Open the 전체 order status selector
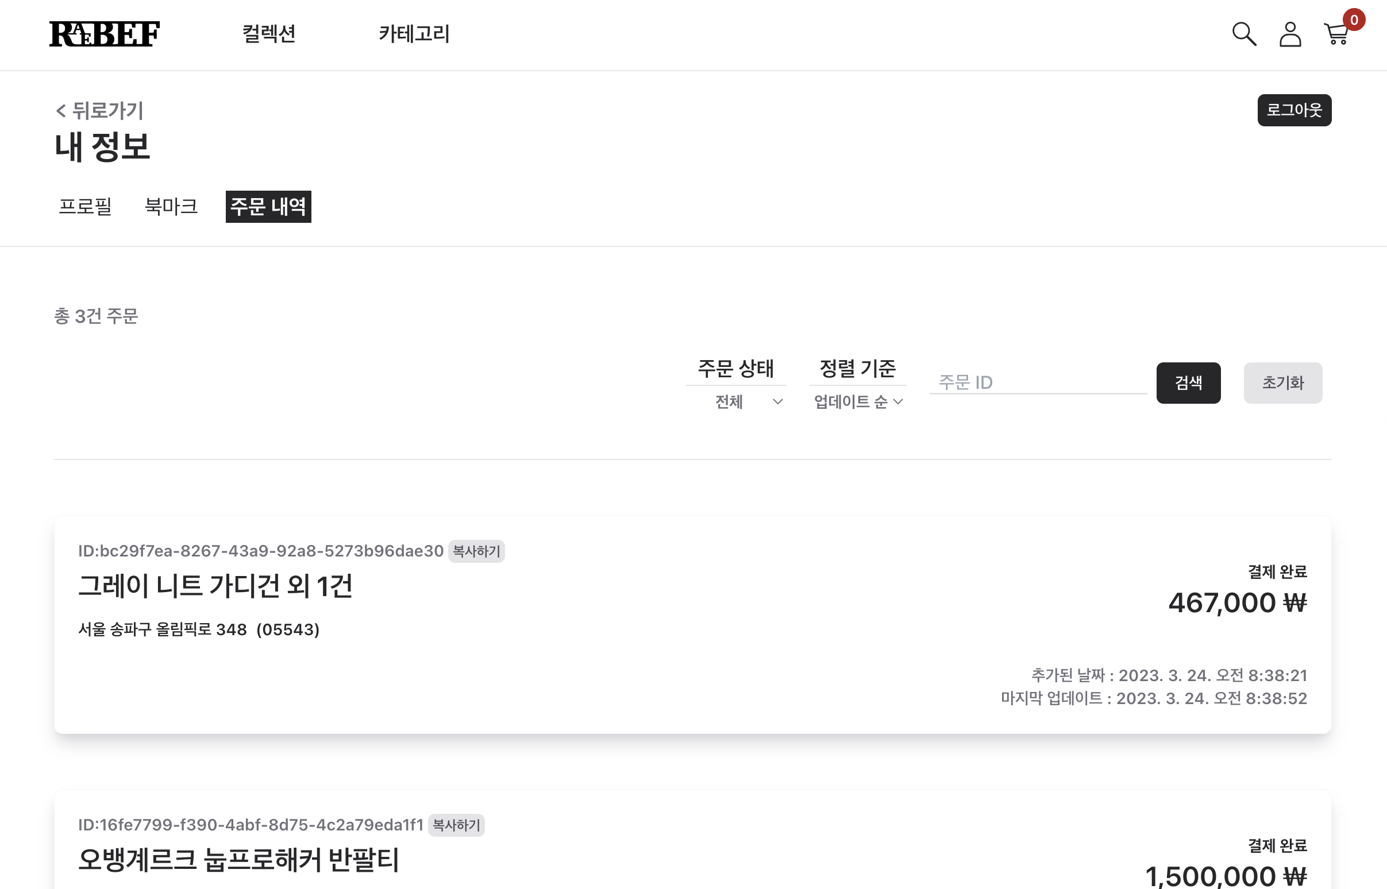1387x889 pixels. (736, 402)
